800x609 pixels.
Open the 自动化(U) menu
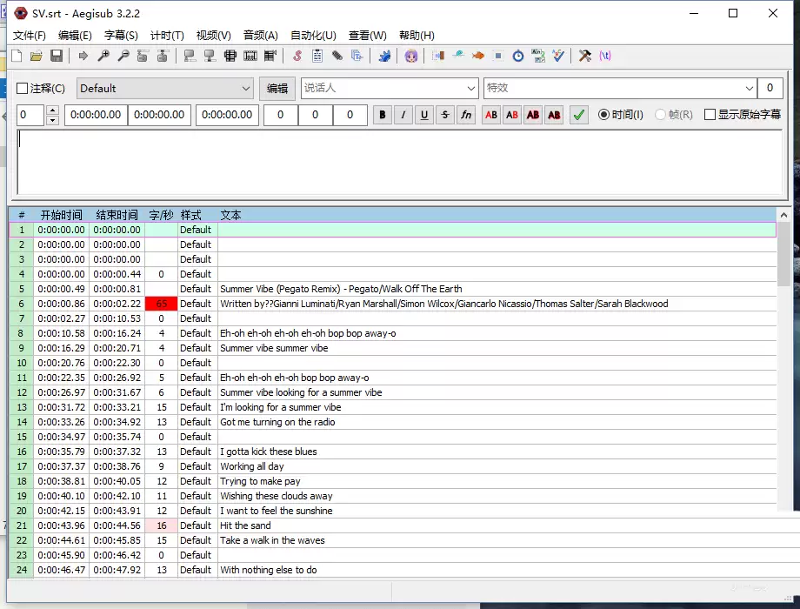click(313, 35)
